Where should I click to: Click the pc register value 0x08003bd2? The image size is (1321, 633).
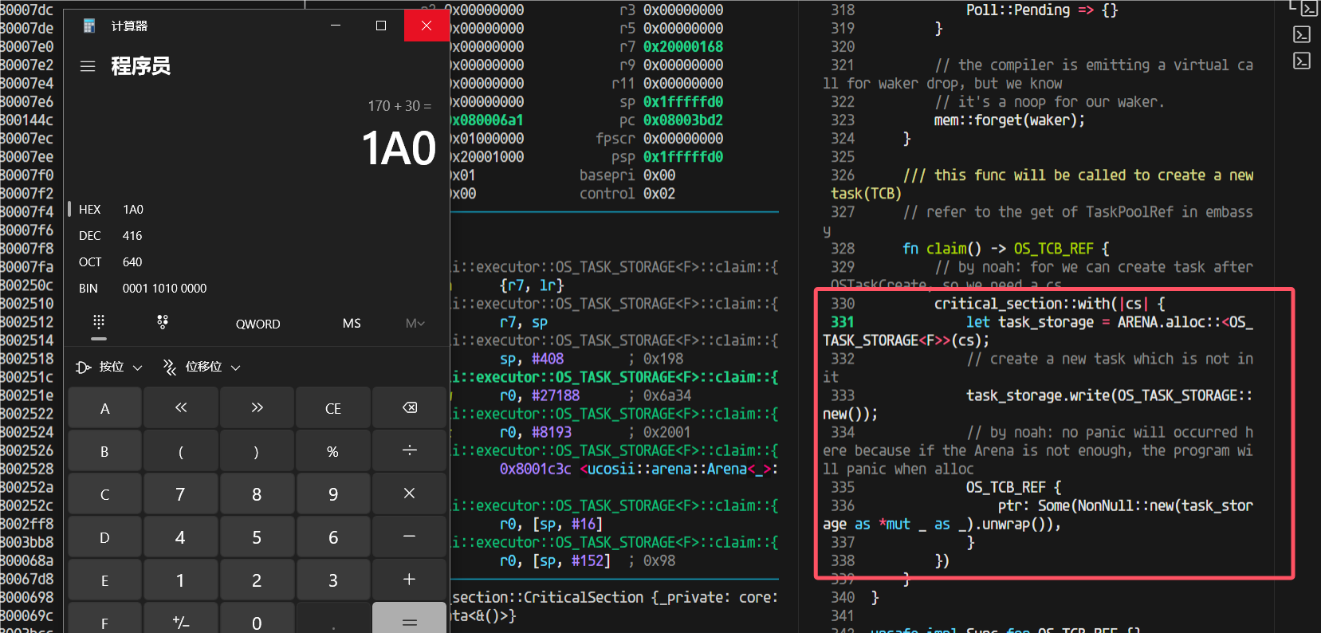click(x=683, y=120)
